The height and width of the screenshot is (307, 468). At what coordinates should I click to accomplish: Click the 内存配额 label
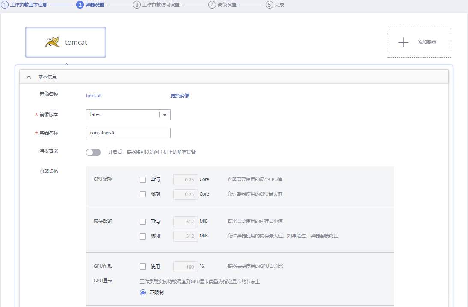click(103, 221)
